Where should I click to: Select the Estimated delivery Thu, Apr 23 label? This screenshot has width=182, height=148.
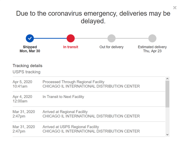(x=152, y=49)
